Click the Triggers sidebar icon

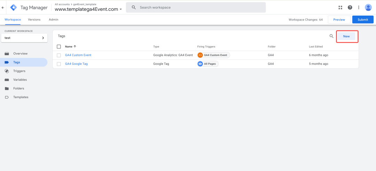(7, 71)
